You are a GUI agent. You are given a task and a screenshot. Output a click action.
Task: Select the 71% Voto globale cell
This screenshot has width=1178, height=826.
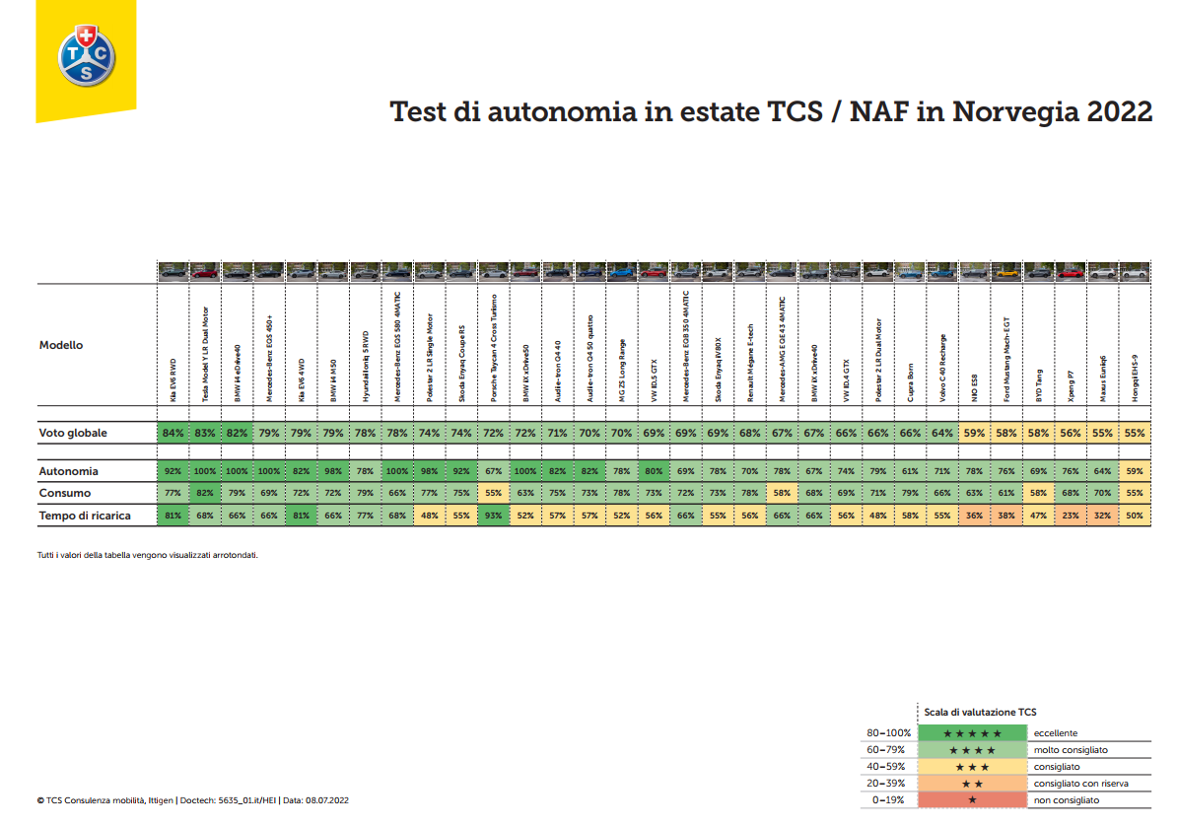point(557,433)
